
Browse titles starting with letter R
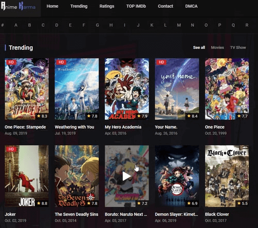pyautogui.click(x=247, y=25)
